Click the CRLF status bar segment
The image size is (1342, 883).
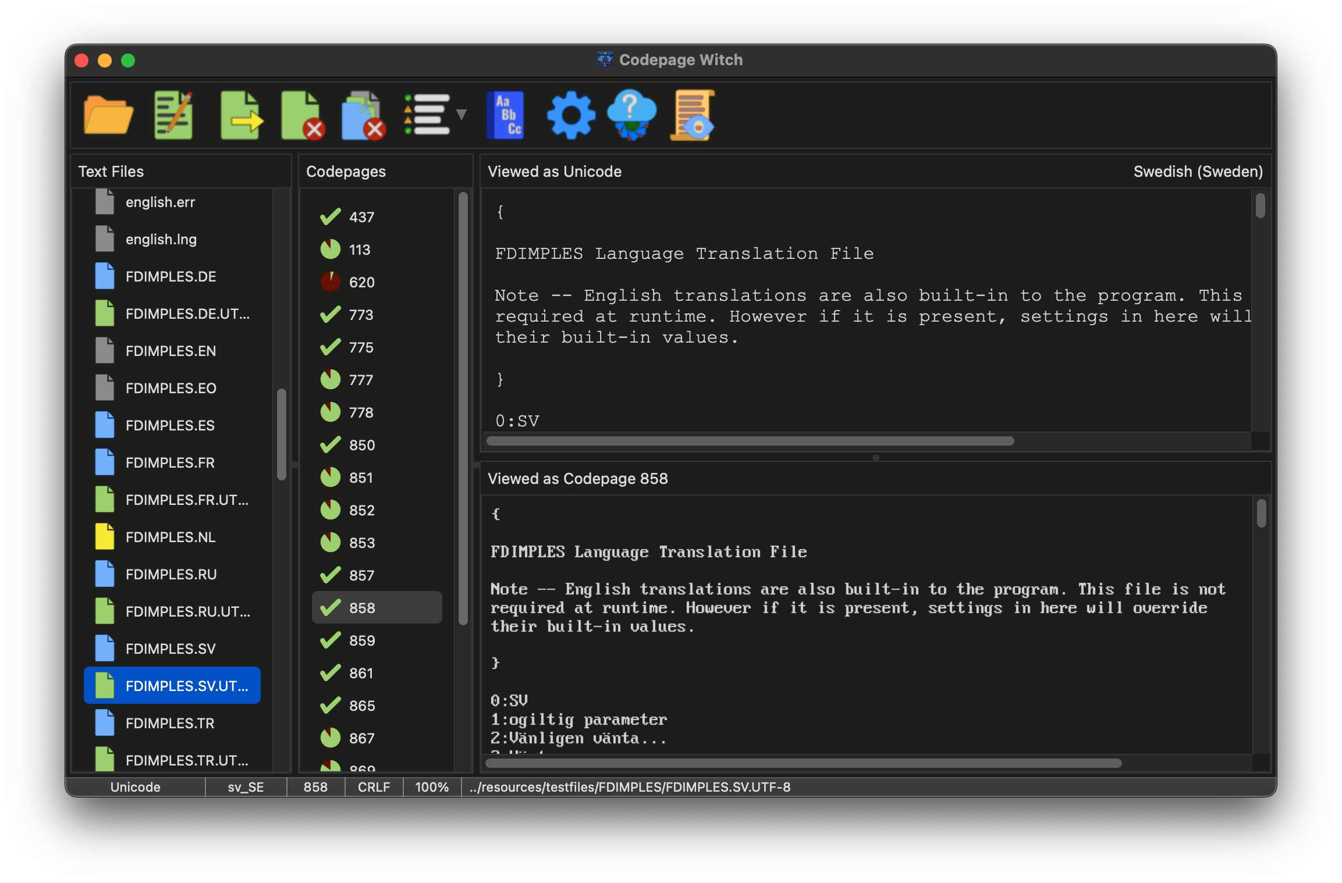click(x=374, y=787)
